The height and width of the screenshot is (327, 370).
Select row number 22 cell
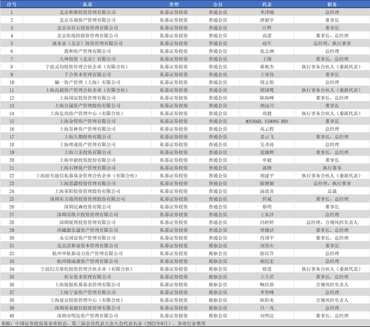(x=11, y=176)
